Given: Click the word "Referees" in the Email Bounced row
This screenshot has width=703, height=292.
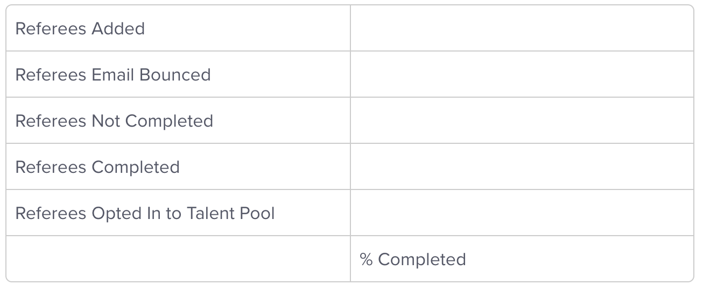Looking at the screenshot, I should pyautogui.click(x=51, y=75).
